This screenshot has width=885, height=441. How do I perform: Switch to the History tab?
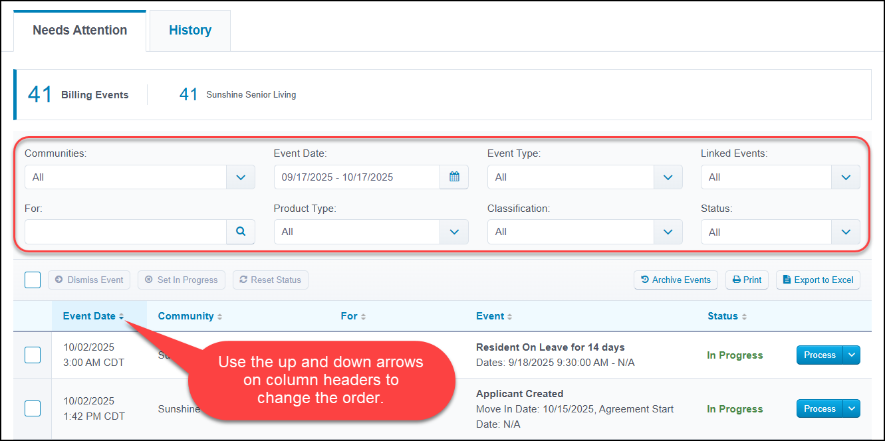tap(190, 31)
